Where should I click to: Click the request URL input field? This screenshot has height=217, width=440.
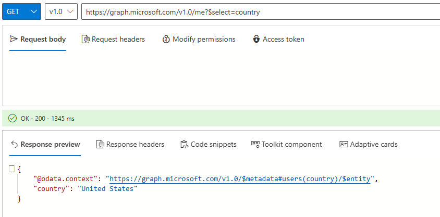point(261,12)
